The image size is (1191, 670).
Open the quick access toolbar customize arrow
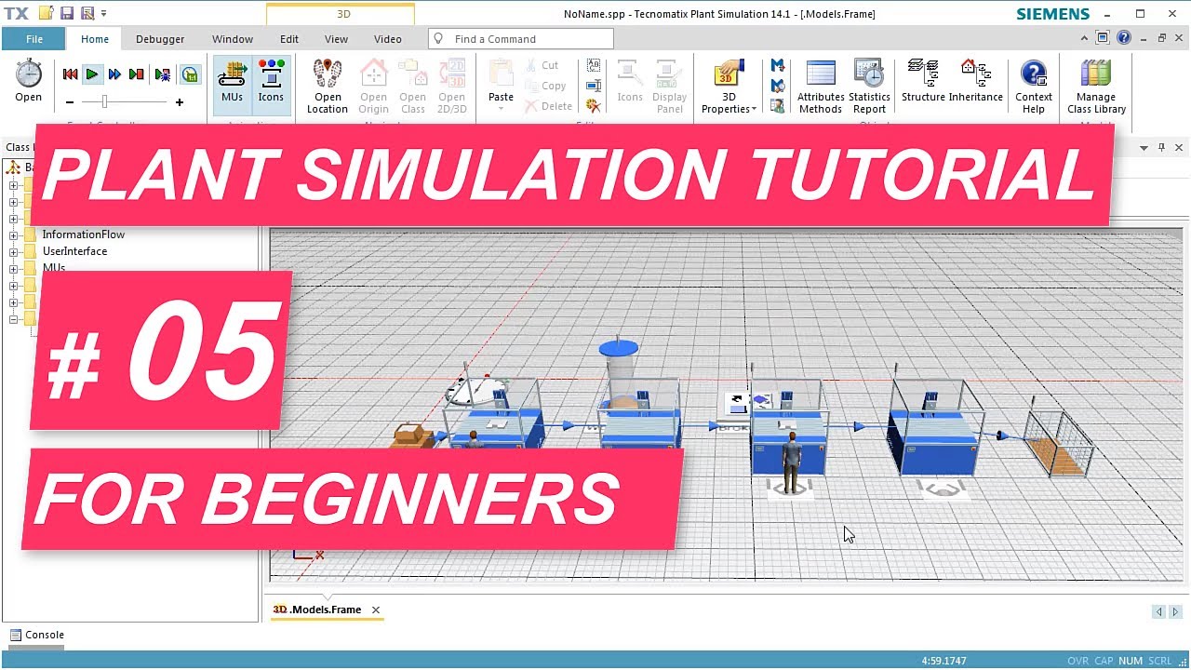103,14
